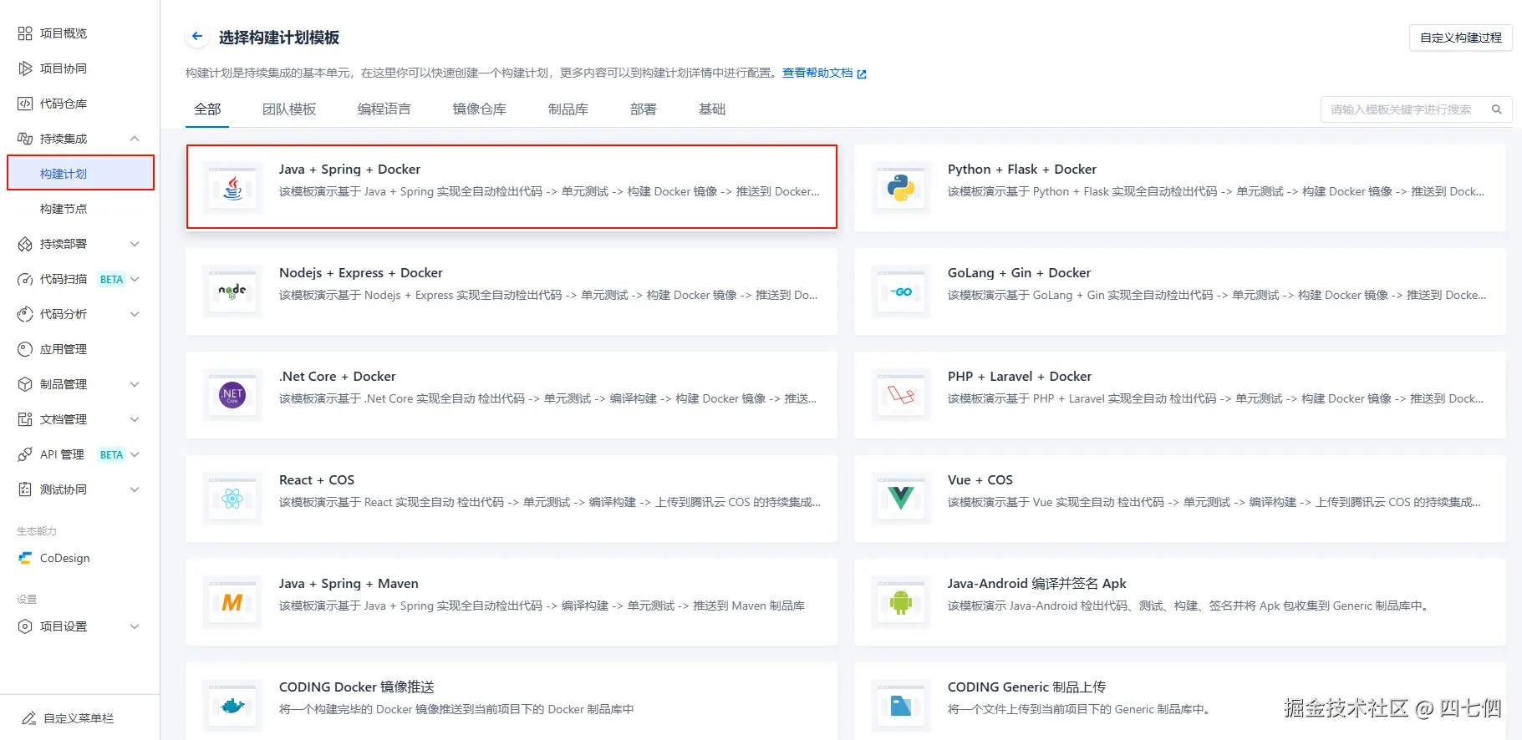Screen dimensions: 1522x740
Task: Click the React icon of React + COS
Action: [232, 499]
